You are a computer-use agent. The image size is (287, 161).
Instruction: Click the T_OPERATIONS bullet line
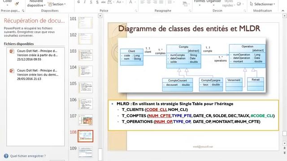click(191, 122)
